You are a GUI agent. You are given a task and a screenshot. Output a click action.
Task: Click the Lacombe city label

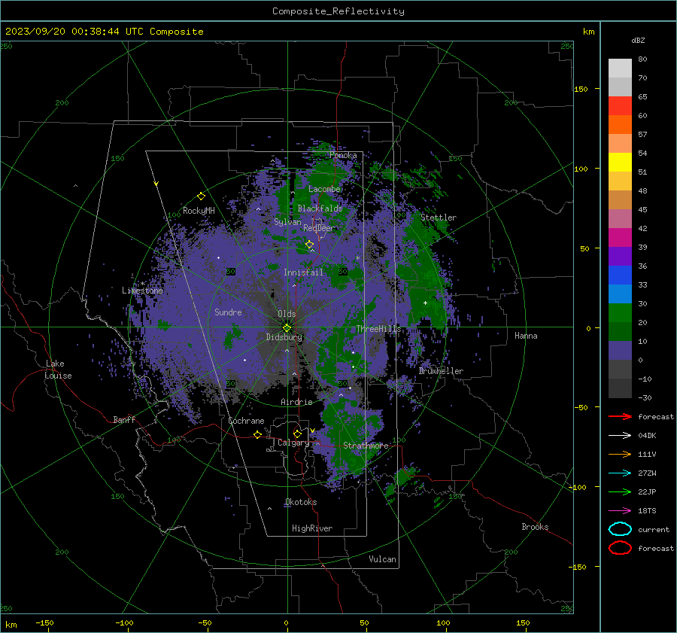click(324, 189)
